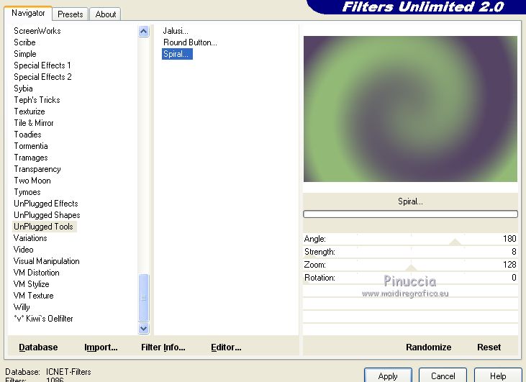Open the Editor... button
The image size is (526, 382).
(226, 347)
